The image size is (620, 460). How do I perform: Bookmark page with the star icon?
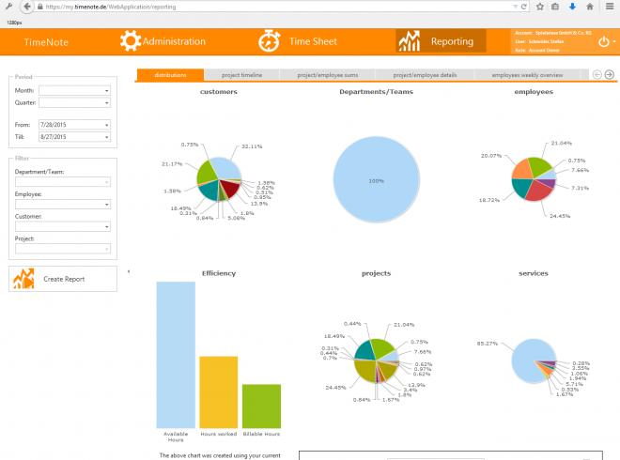pyautogui.click(x=539, y=7)
